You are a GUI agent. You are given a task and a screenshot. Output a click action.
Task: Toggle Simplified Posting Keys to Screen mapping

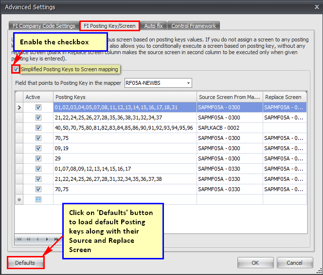point(16,69)
